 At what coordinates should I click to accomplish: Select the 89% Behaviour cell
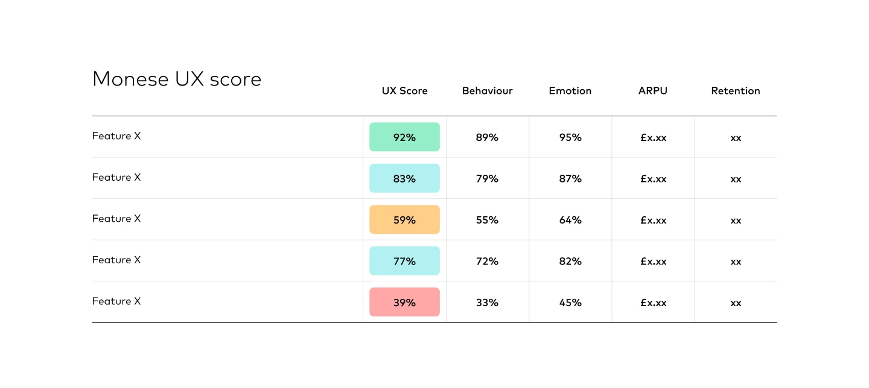(x=487, y=137)
